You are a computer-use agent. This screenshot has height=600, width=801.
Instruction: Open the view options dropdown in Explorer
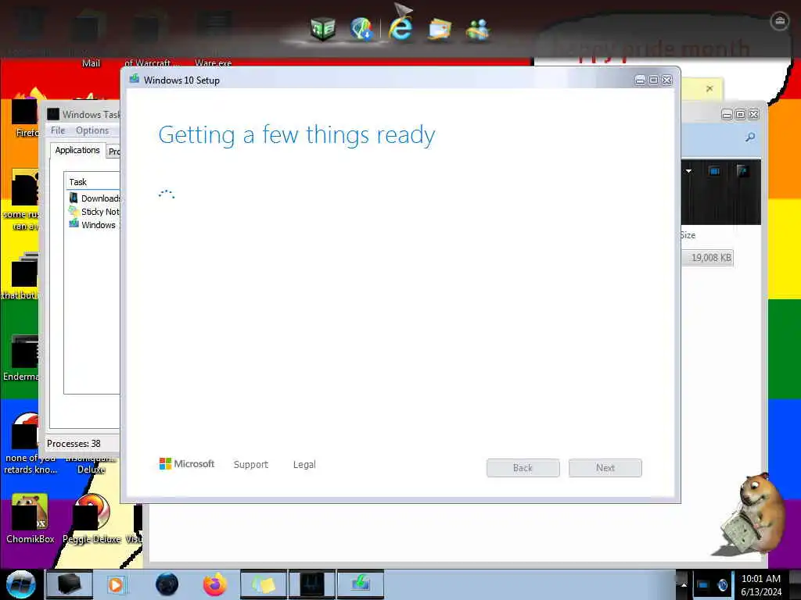pyautogui.click(x=688, y=171)
